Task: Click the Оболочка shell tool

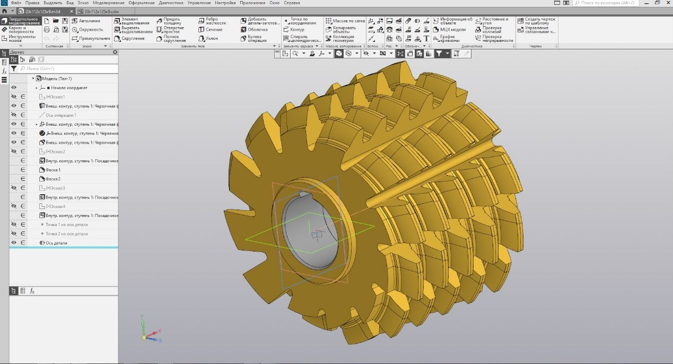Action: click(254, 30)
